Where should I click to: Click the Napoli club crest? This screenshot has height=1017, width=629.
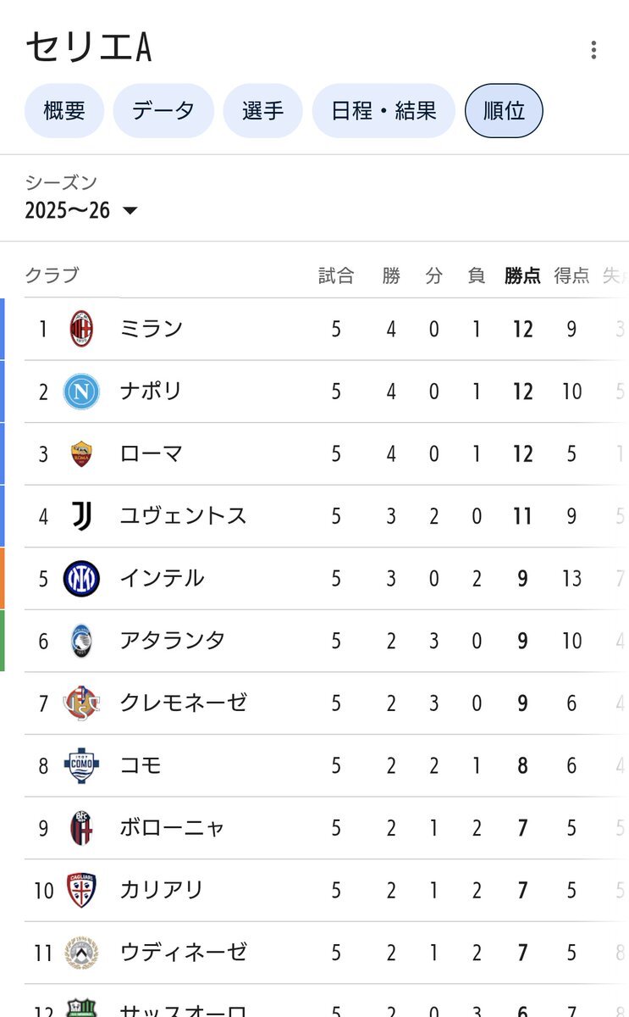coord(81,392)
